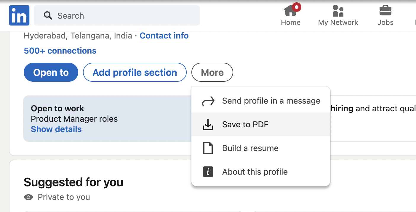Viewport: 416px width, 212px height.
Task: Select 'Send profile in a message'
Action: pos(271,101)
